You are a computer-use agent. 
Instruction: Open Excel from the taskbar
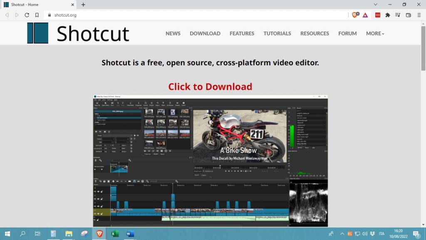point(114,234)
